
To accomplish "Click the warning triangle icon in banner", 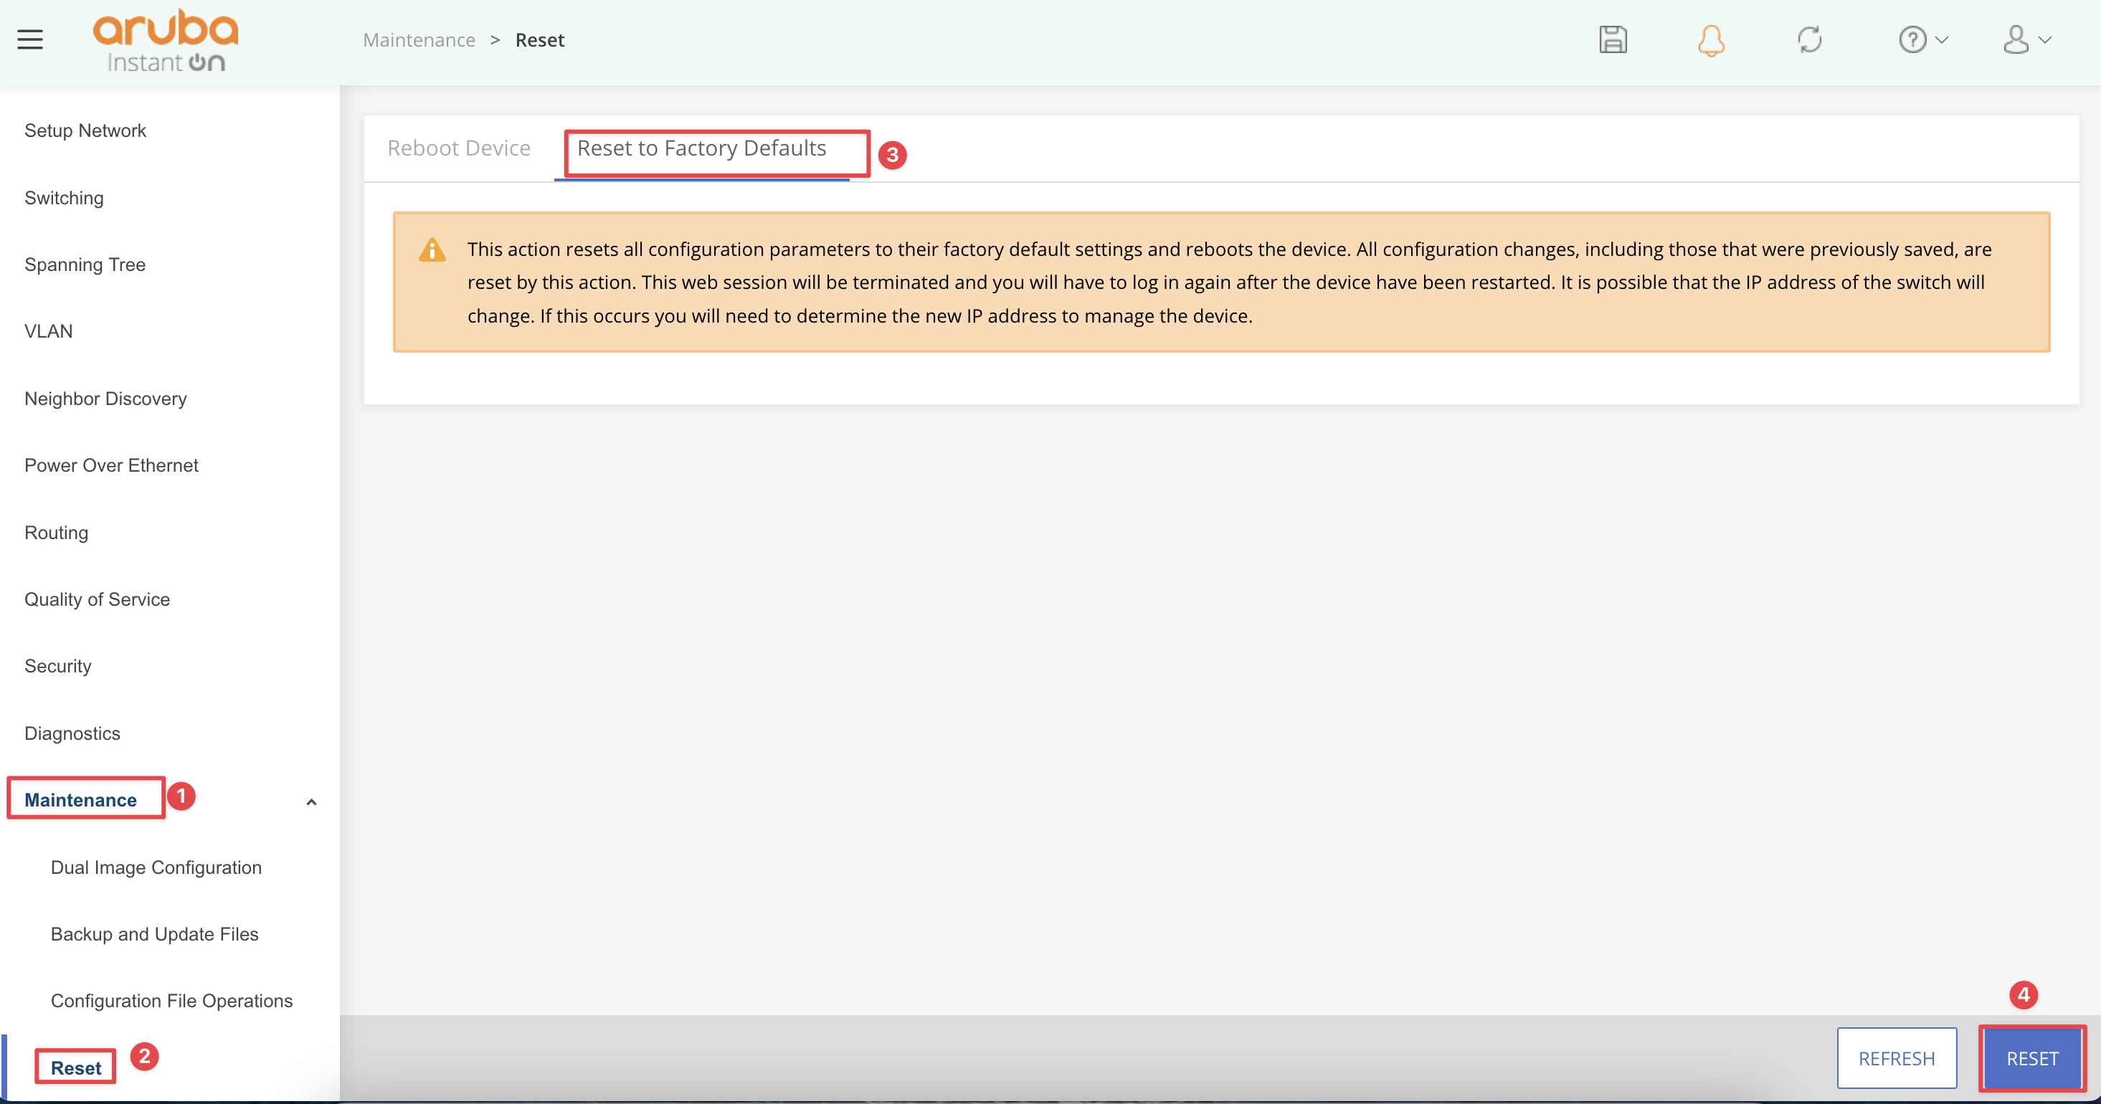I will tap(432, 250).
